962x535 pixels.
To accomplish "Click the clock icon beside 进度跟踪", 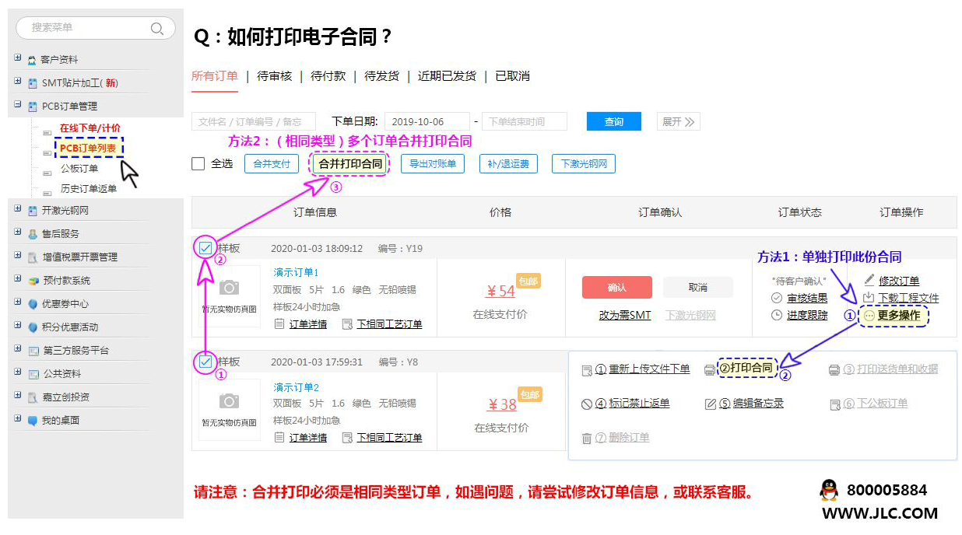I will [777, 315].
